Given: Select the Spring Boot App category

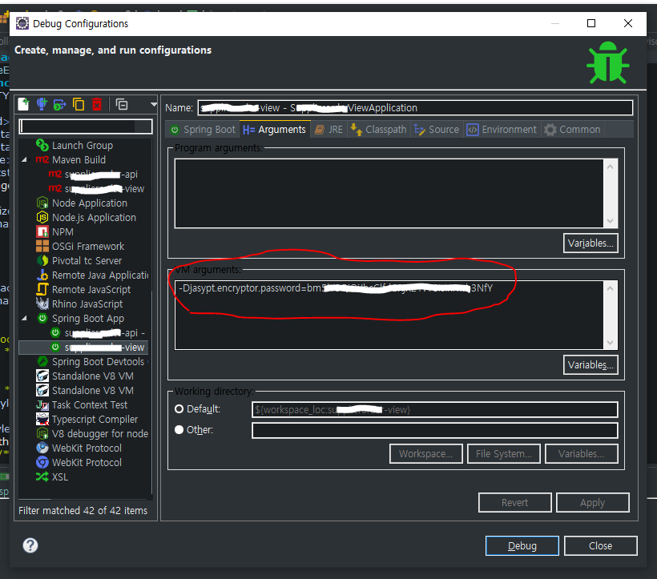Looking at the screenshot, I should pos(88,318).
